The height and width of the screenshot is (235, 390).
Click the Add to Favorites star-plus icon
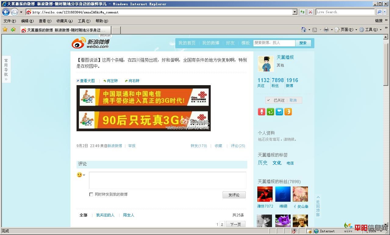click(x=13, y=30)
